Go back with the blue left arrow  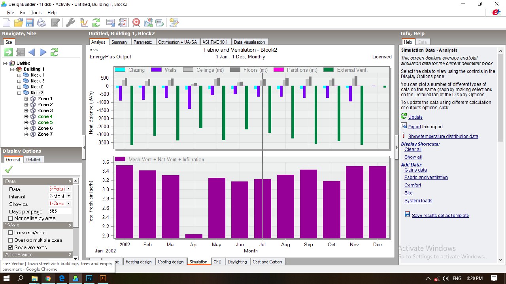31,52
